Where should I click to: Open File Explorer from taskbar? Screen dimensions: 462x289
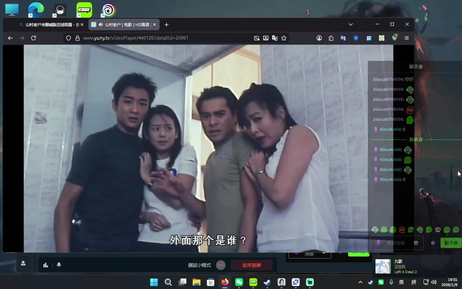click(x=197, y=282)
